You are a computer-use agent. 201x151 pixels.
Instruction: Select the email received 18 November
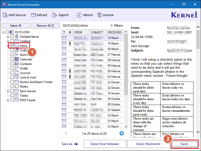point(92,93)
